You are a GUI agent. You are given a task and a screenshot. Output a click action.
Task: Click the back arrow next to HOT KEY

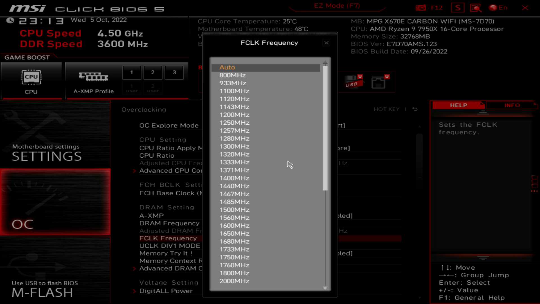[x=415, y=109]
